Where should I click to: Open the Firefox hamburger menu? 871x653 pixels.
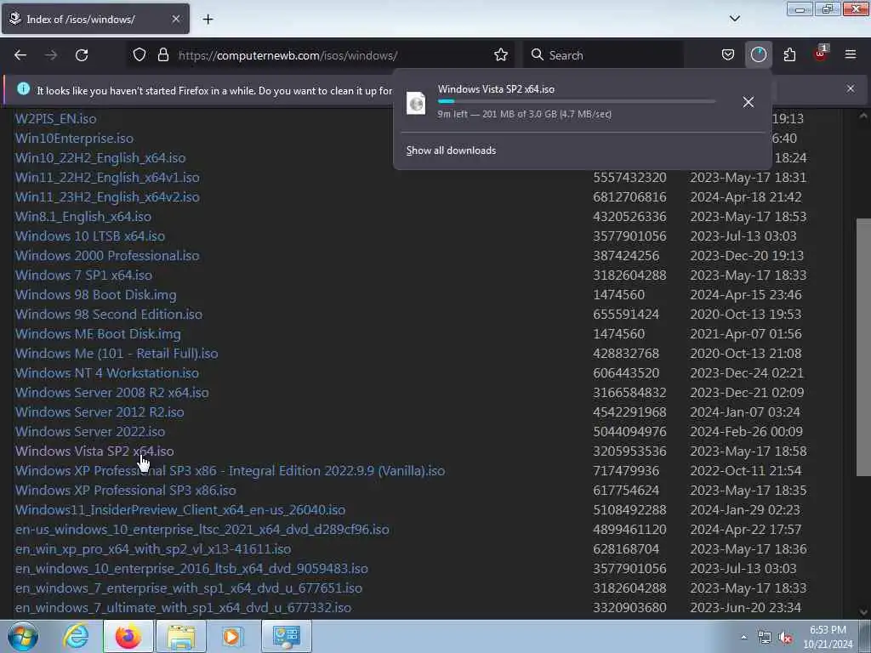[851, 55]
